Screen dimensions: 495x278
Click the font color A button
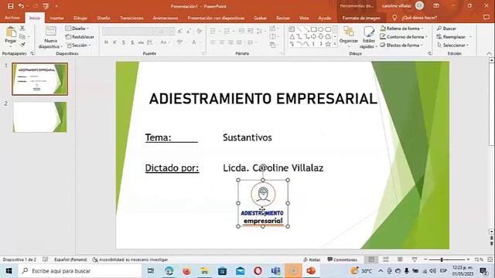pos(194,42)
